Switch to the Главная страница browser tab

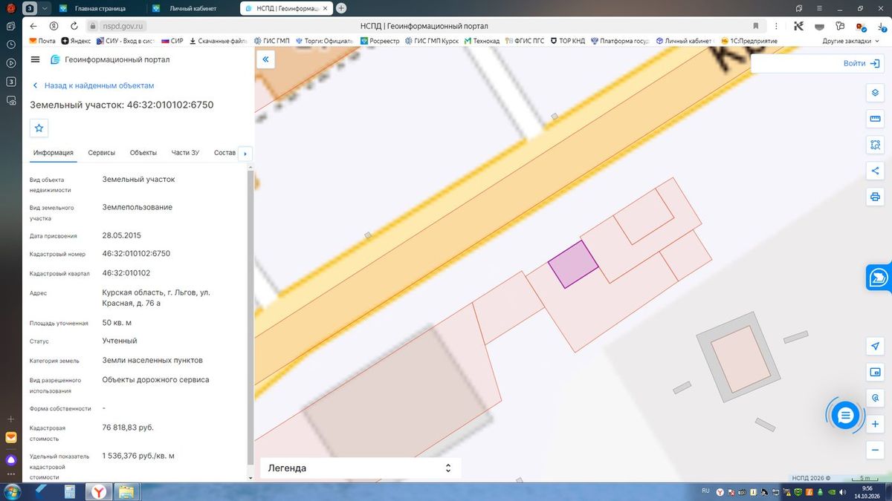click(99, 8)
